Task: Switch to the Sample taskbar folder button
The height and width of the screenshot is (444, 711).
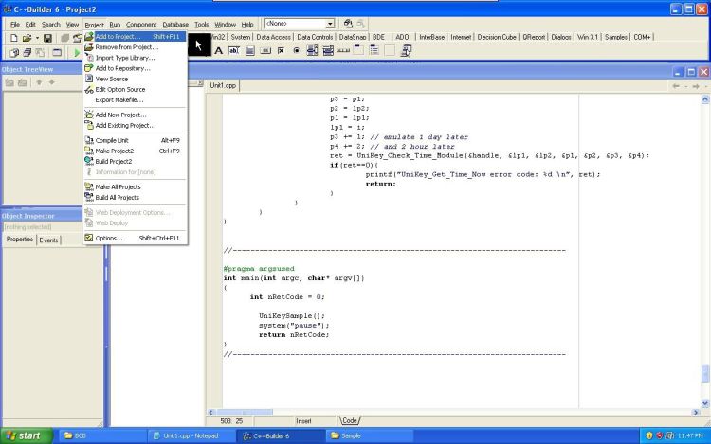Action: coord(369,435)
